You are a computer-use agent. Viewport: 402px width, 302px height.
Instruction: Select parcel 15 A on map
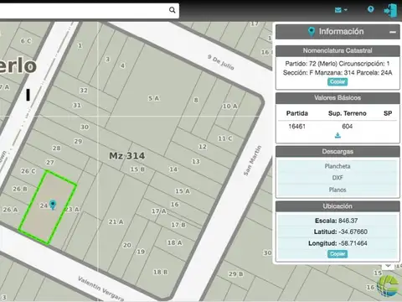(x=183, y=191)
